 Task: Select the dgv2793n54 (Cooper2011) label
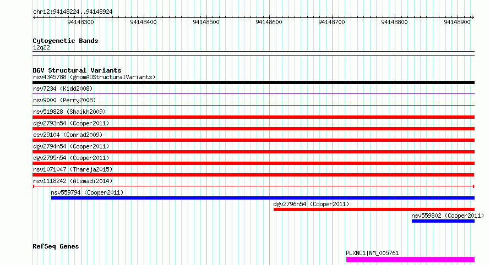pyautogui.click(x=71, y=123)
